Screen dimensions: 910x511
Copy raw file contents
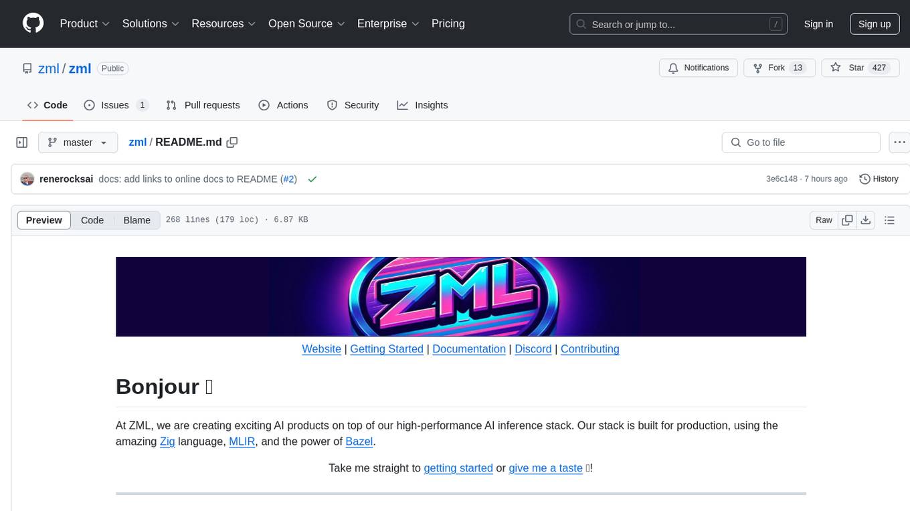(x=847, y=220)
